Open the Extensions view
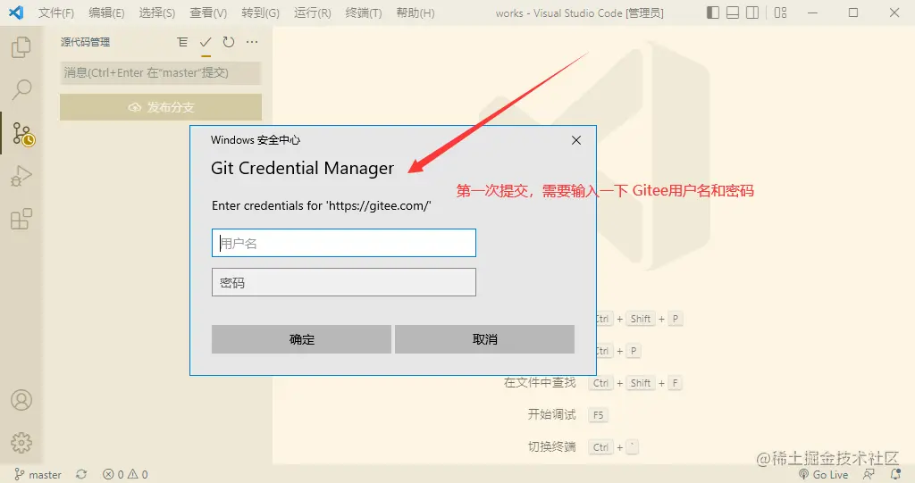Screen dimensions: 915x483 (21, 219)
